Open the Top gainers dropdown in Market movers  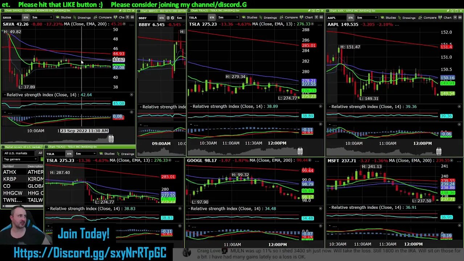(20, 159)
